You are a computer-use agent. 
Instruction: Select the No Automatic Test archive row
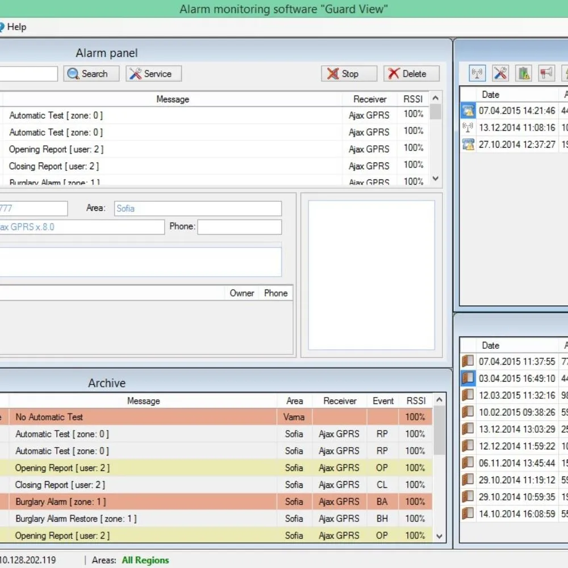coord(216,417)
